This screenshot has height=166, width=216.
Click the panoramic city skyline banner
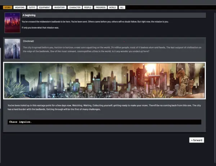[x=104, y=80]
